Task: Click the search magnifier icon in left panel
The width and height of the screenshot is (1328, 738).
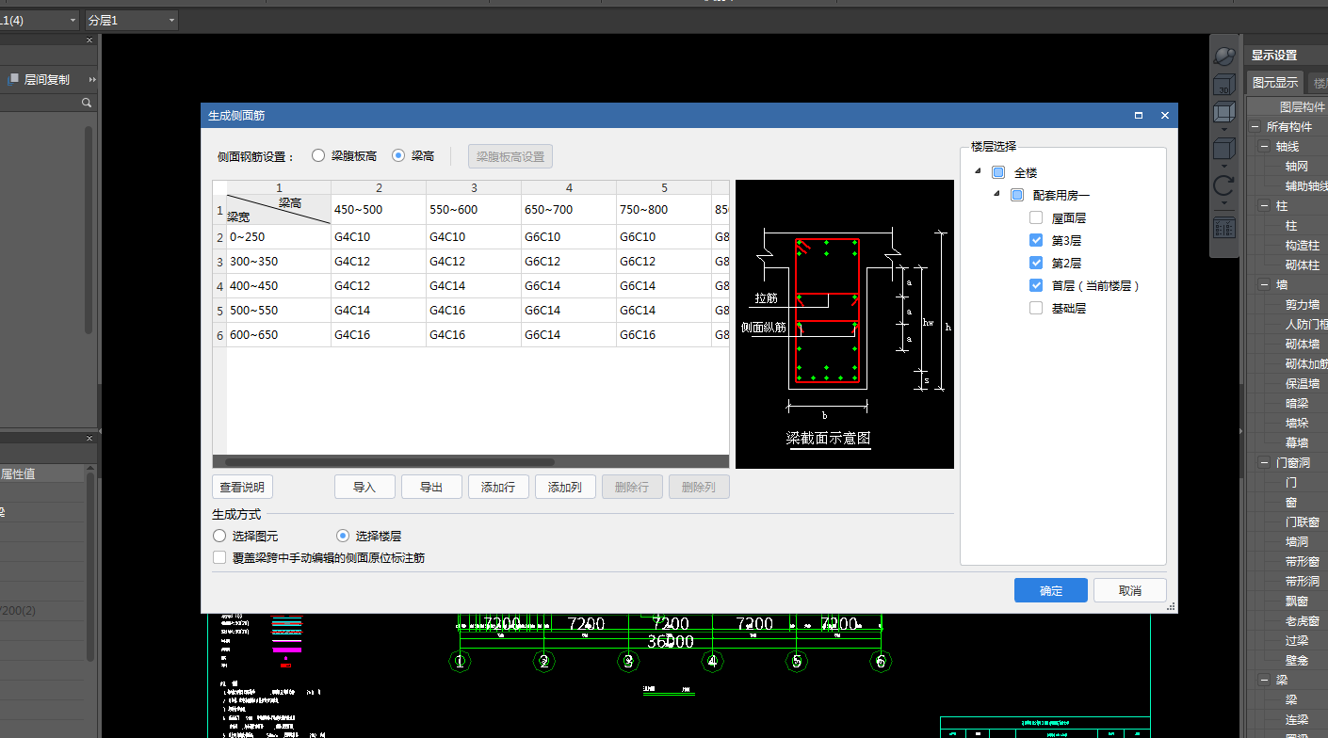Action: pos(86,103)
